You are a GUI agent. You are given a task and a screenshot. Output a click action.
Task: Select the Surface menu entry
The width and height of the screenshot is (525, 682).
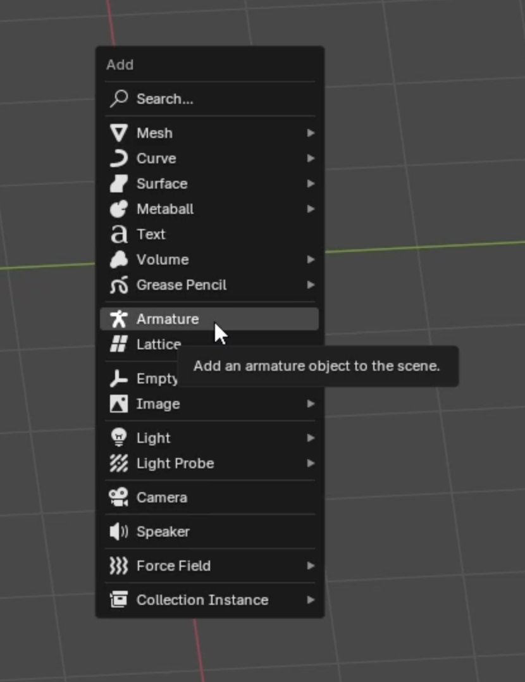click(x=209, y=183)
